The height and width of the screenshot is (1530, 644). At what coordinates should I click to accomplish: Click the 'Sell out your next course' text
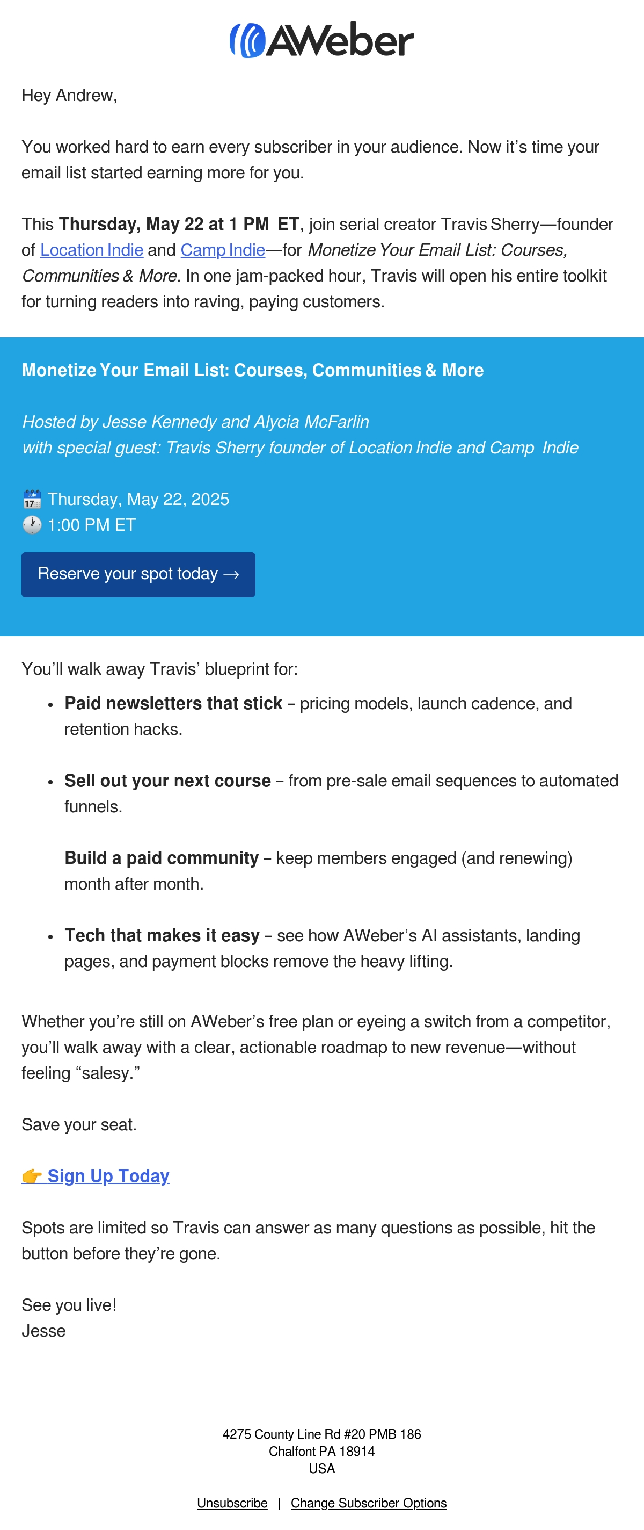point(167,781)
